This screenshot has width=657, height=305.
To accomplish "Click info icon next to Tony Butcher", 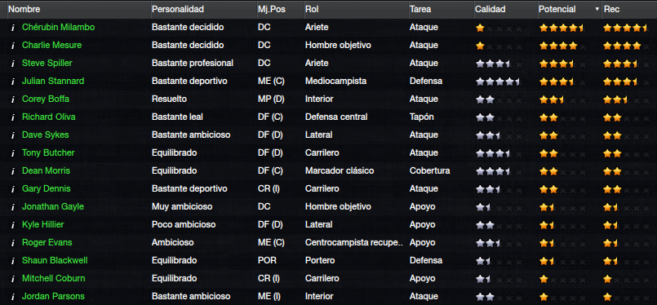I will 13,153.
